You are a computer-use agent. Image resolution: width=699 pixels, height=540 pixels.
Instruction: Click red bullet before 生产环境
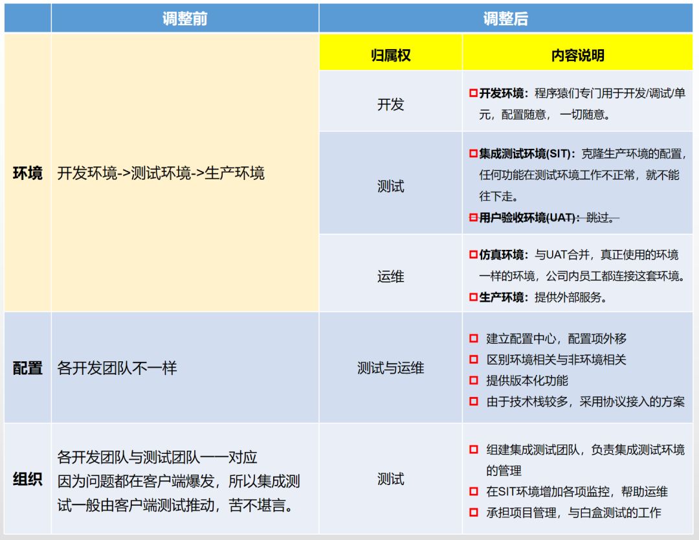(473, 297)
